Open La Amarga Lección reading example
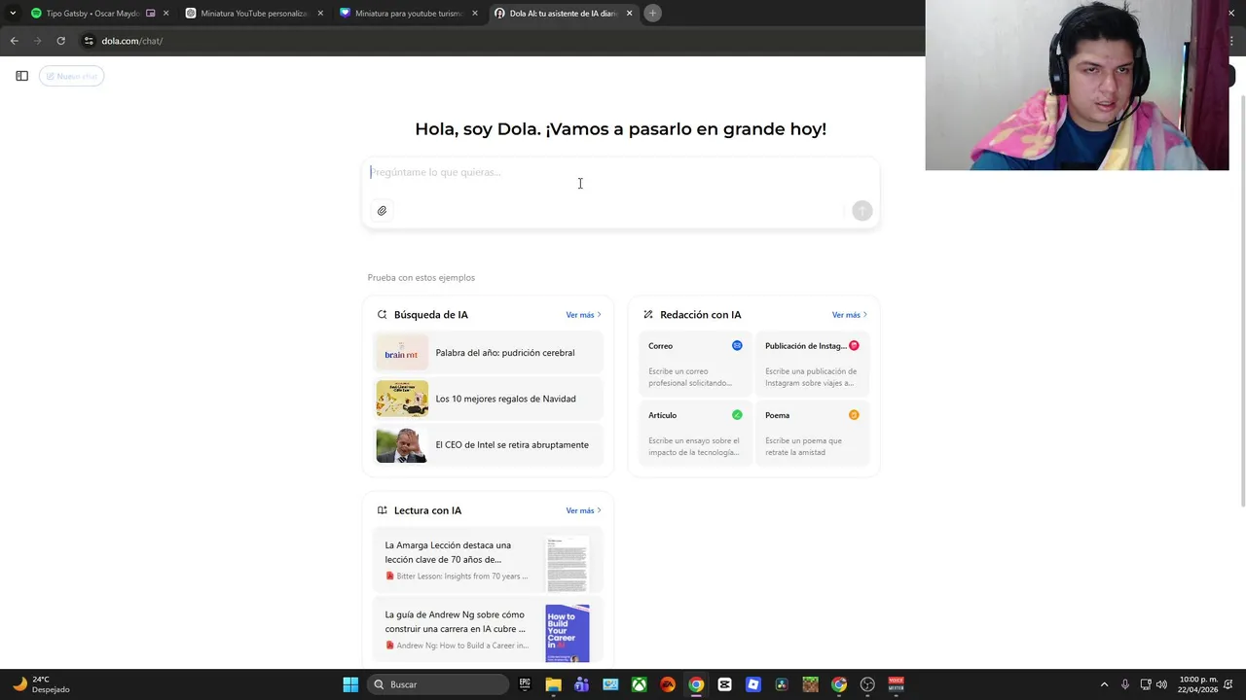 pyautogui.click(x=488, y=561)
